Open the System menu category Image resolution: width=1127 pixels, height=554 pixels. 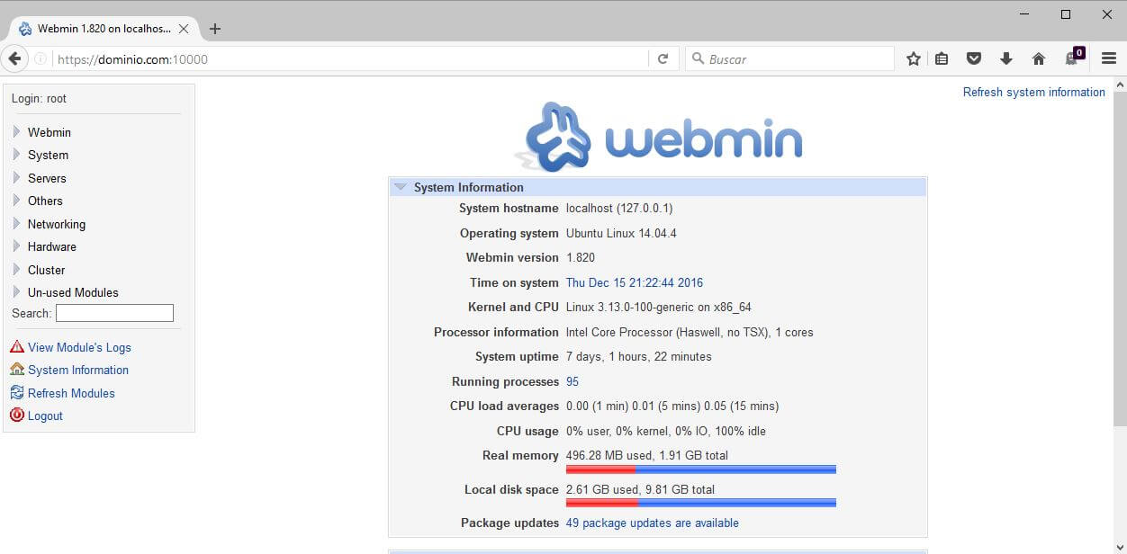(48, 155)
